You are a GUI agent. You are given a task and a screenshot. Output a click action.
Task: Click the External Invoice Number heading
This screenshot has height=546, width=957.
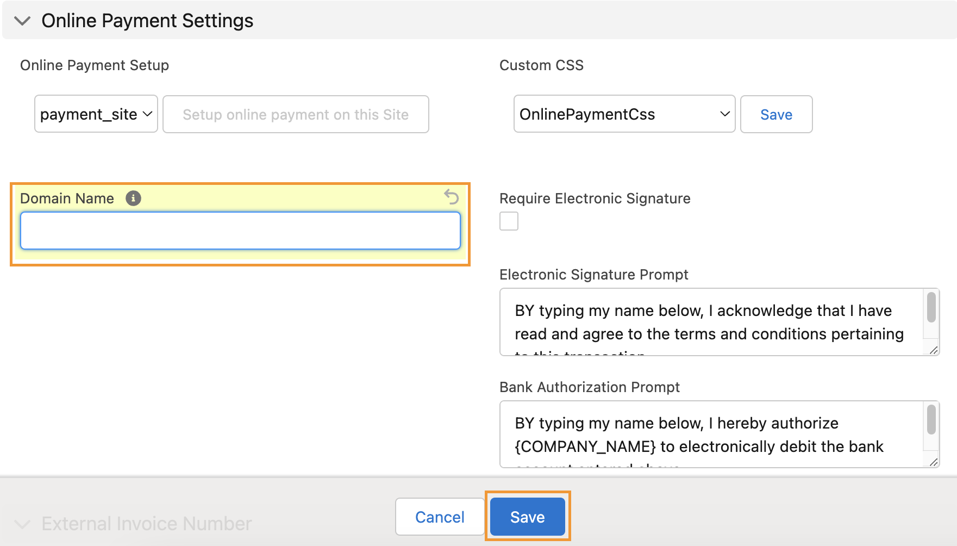click(x=147, y=524)
